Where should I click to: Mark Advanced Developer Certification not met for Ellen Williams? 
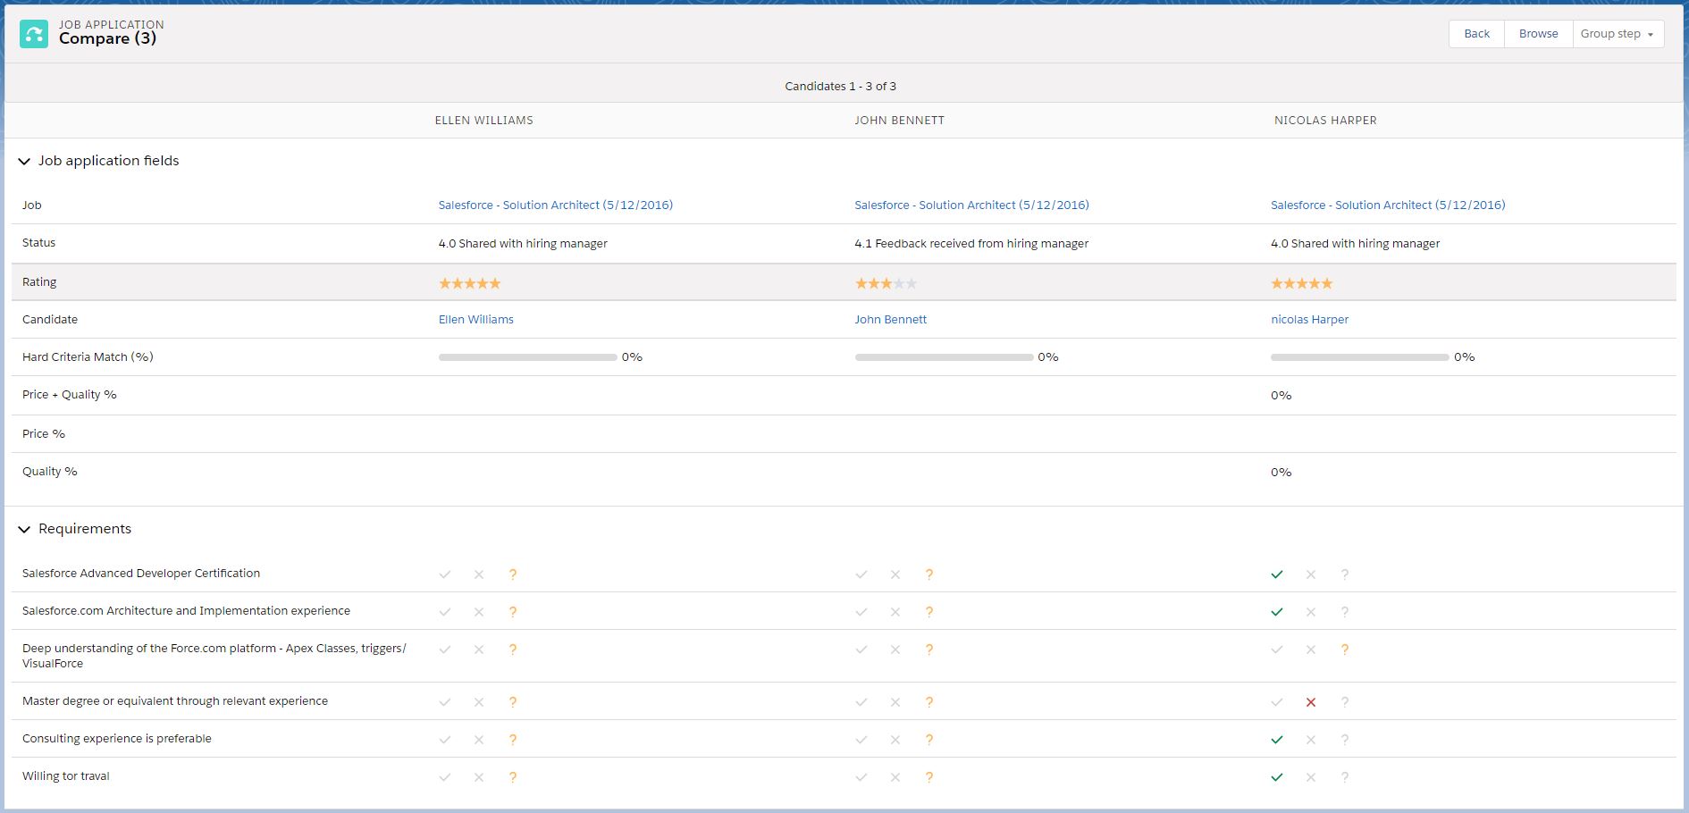point(479,574)
